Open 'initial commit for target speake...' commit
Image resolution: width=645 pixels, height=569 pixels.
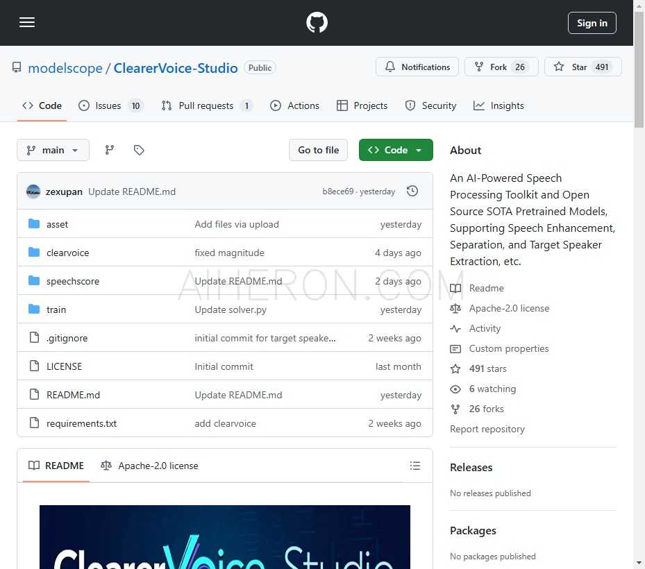pyautogui.click(x=265, y=338)
